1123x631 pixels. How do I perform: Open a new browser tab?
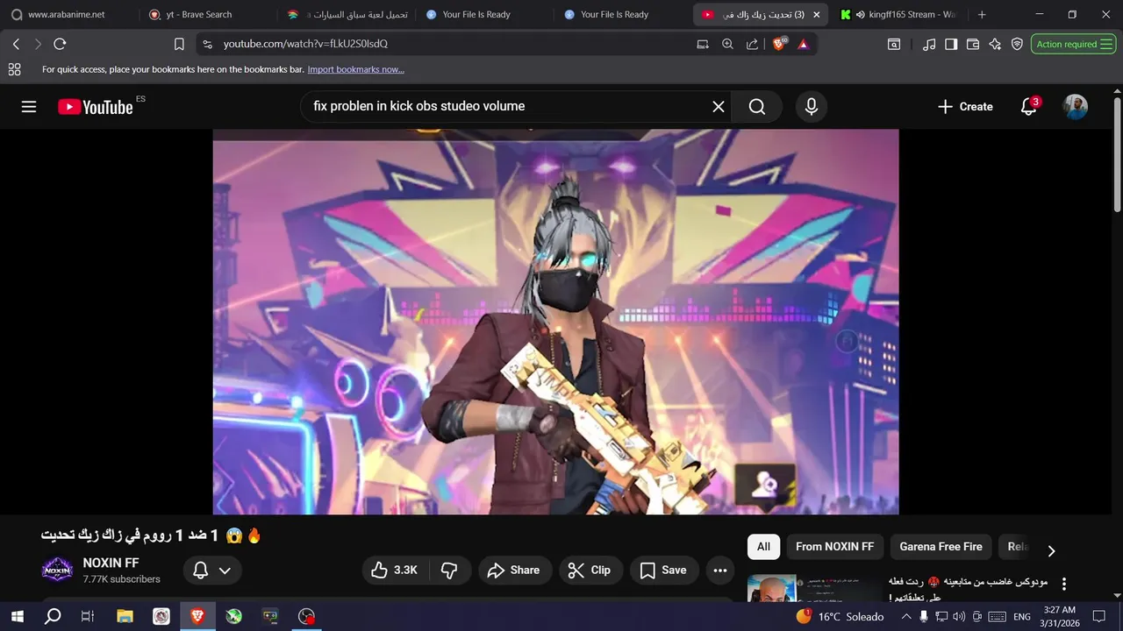982,15
